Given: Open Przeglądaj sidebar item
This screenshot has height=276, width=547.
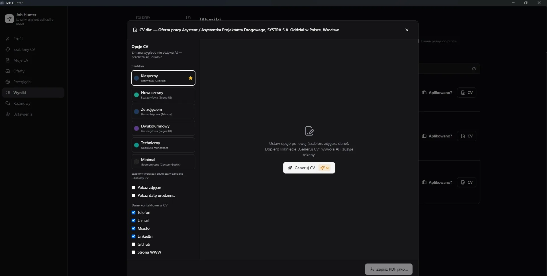Looking at the screenshot, I should click(33, 82).
